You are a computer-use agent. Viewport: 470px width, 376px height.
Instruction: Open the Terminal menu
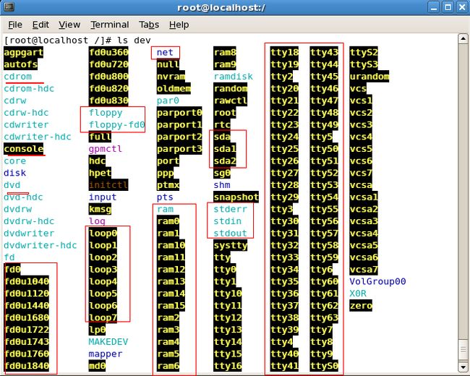click(110, 25)
